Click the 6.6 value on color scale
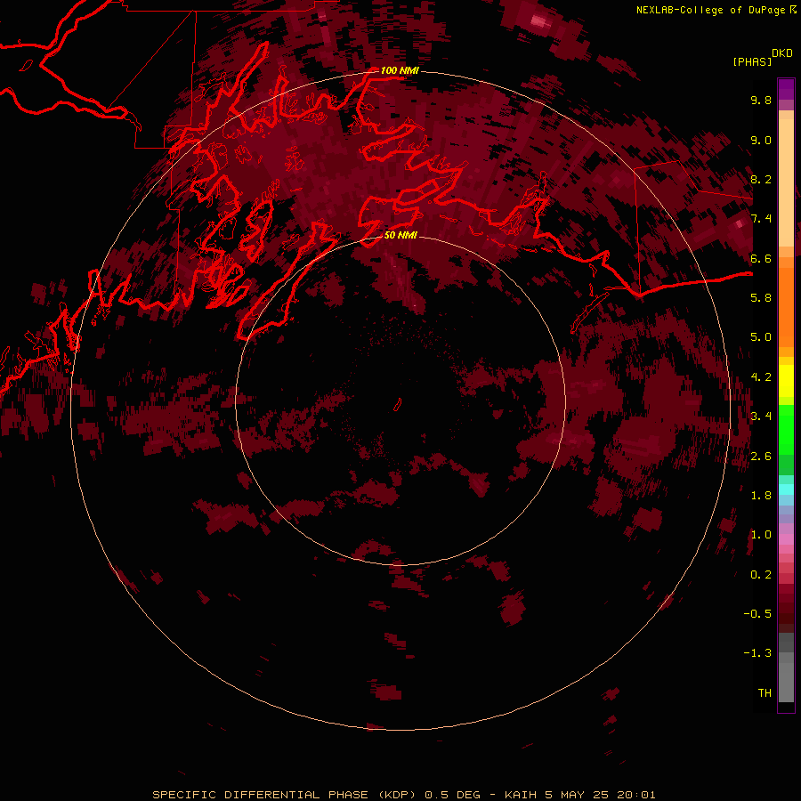 (x=761, y=258)
